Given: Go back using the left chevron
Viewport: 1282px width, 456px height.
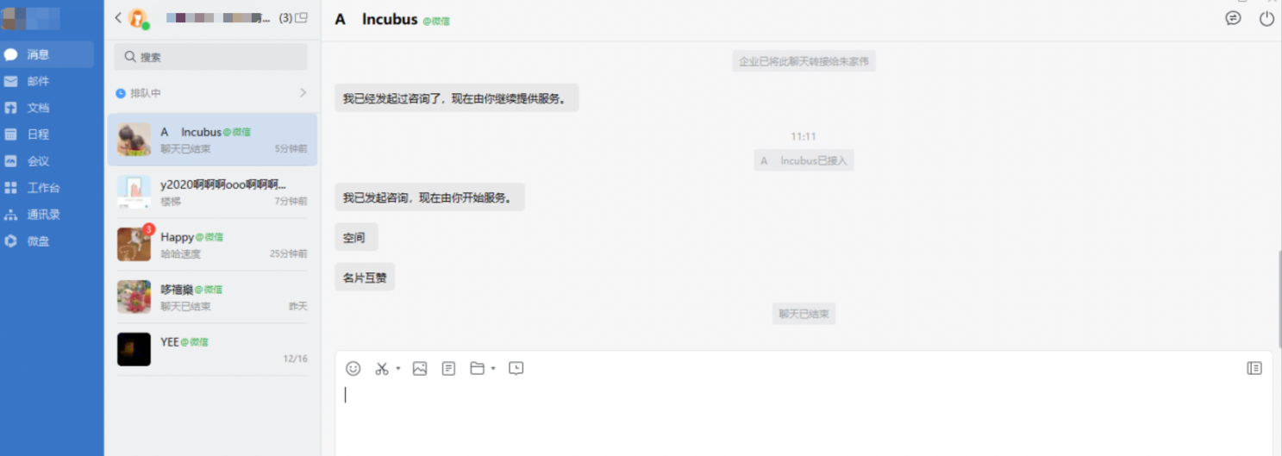Looking at the screenshot, I should (118, 18).
